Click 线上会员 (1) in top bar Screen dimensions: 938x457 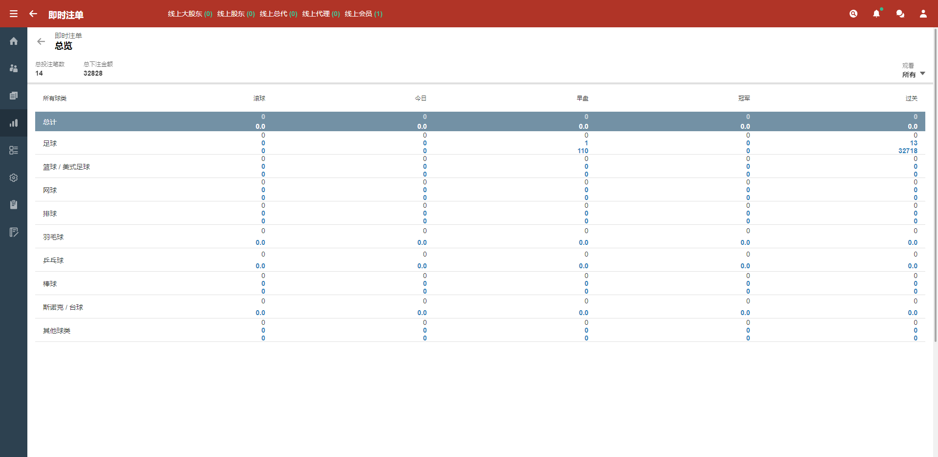[x=363, y=14]
